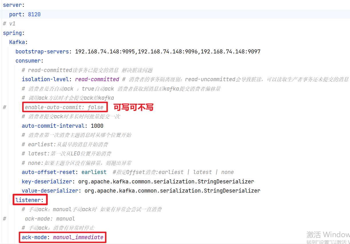Click the commented 'enable-auto-commit: false' line
Image resolution: width=350 pixels, height=244 pixels.
coord(64,107)
